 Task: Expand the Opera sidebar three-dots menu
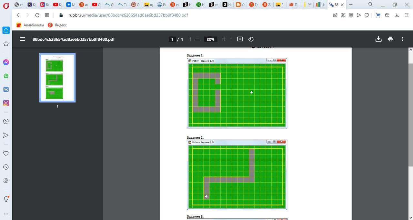[x=6, y=214]
